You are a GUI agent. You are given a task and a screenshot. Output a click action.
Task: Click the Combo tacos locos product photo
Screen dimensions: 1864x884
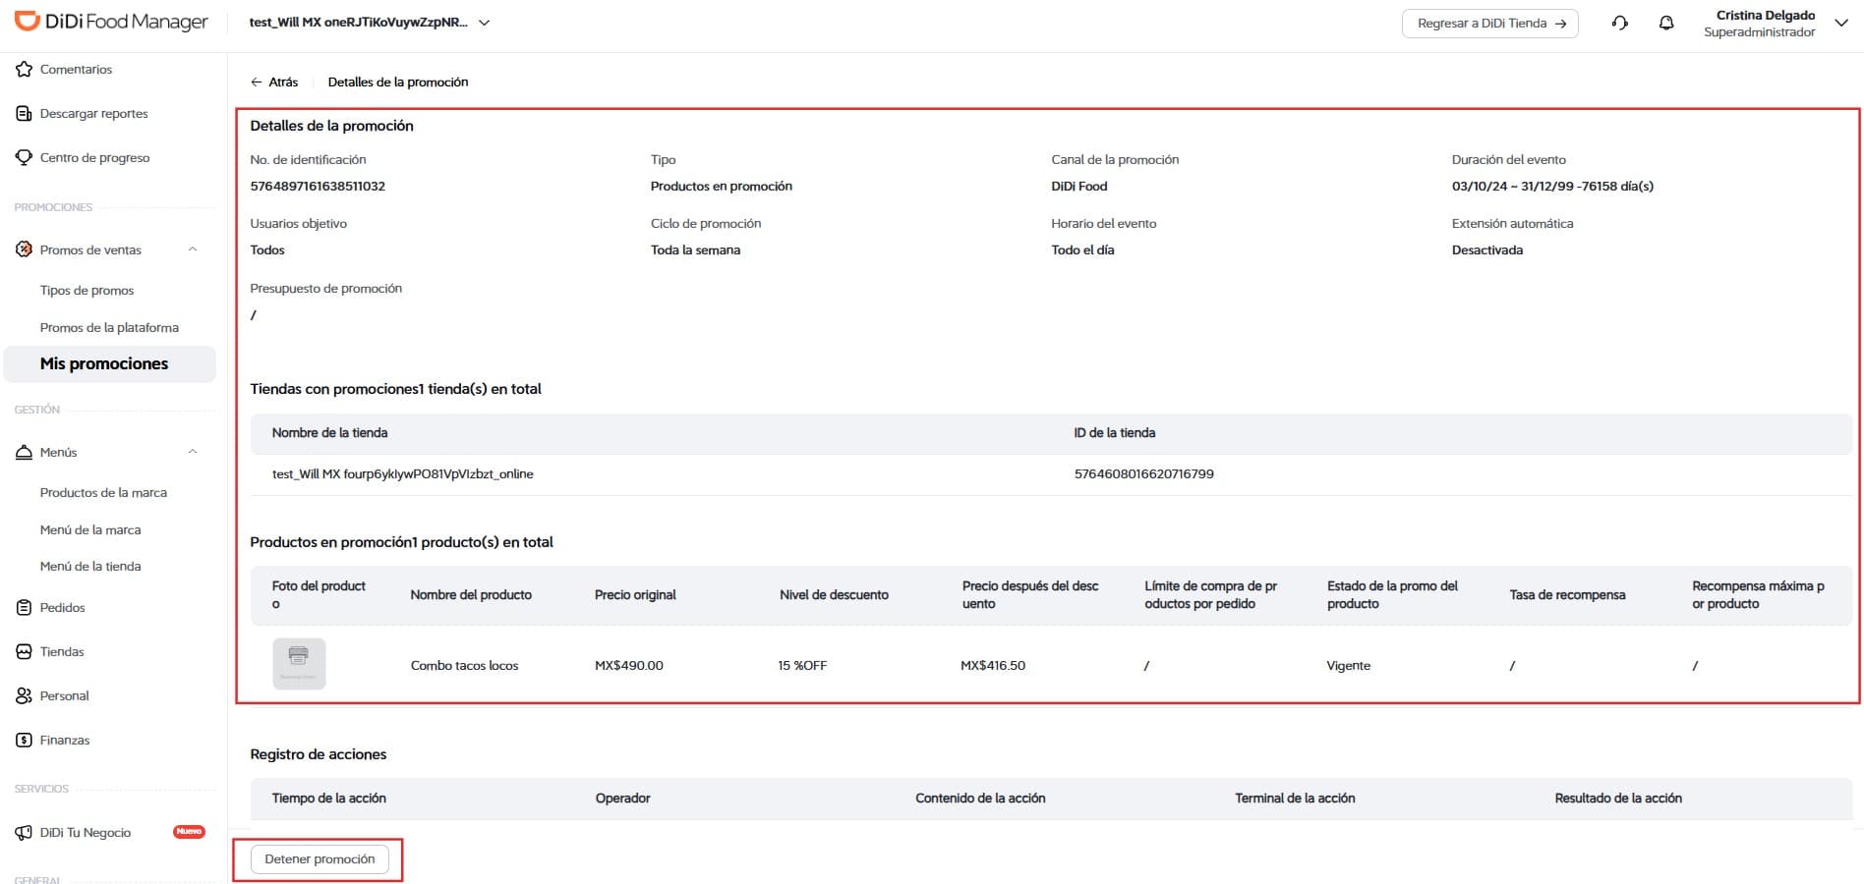click(x=299, y=664)
